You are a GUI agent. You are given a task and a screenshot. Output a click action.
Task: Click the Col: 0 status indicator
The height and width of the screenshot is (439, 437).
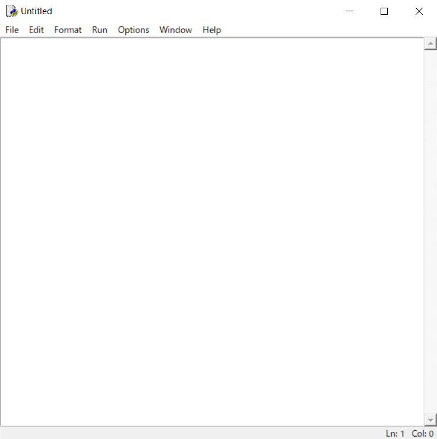pos(423,434)
